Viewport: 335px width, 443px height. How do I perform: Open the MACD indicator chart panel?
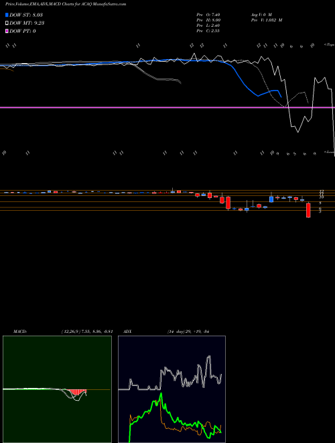pos(57,389)
